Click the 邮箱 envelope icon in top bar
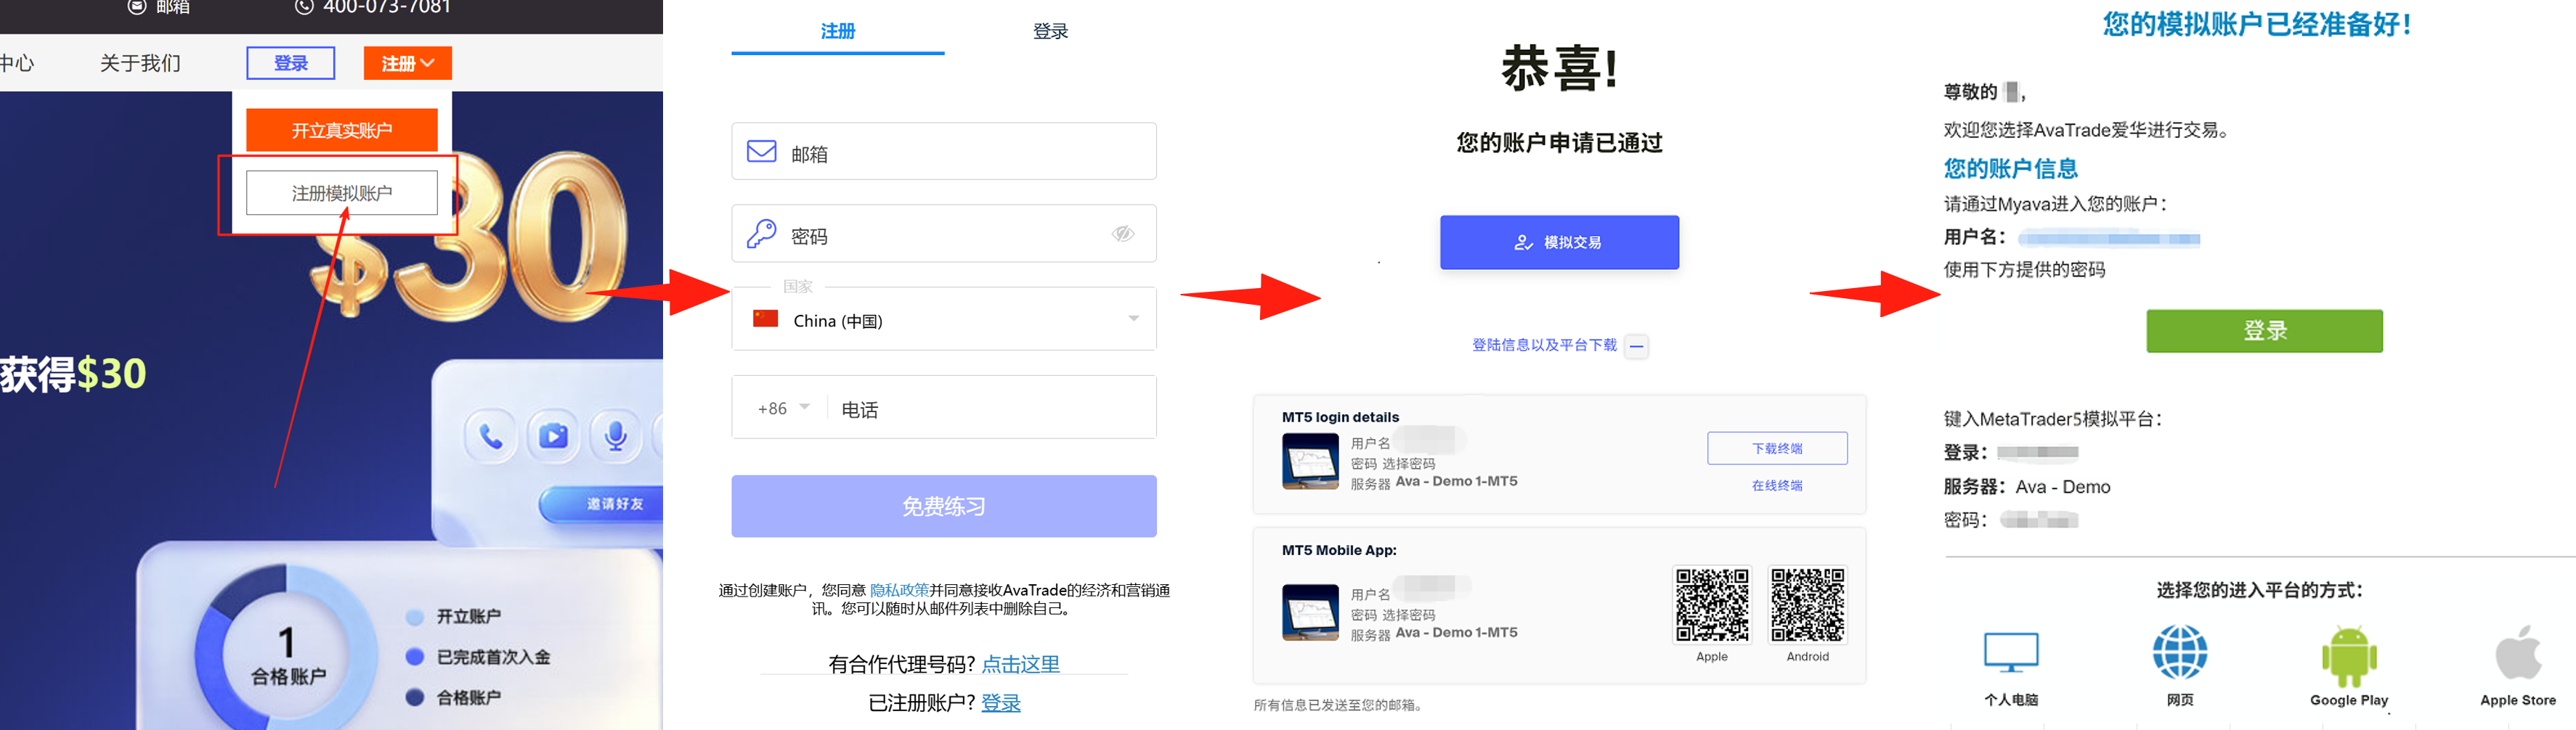This screenshot has height=730, width=2576. click(137, 7)
